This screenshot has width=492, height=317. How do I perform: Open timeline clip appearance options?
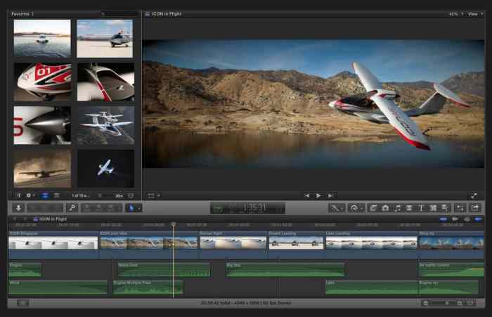[471, 303]
